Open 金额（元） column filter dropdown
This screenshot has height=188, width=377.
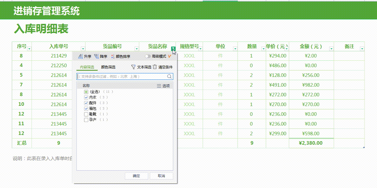(331, 49)
